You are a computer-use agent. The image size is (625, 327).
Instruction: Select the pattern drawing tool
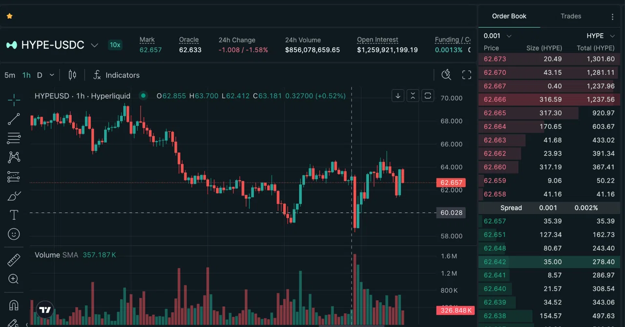pyautogui.click(x=14, y=157)
